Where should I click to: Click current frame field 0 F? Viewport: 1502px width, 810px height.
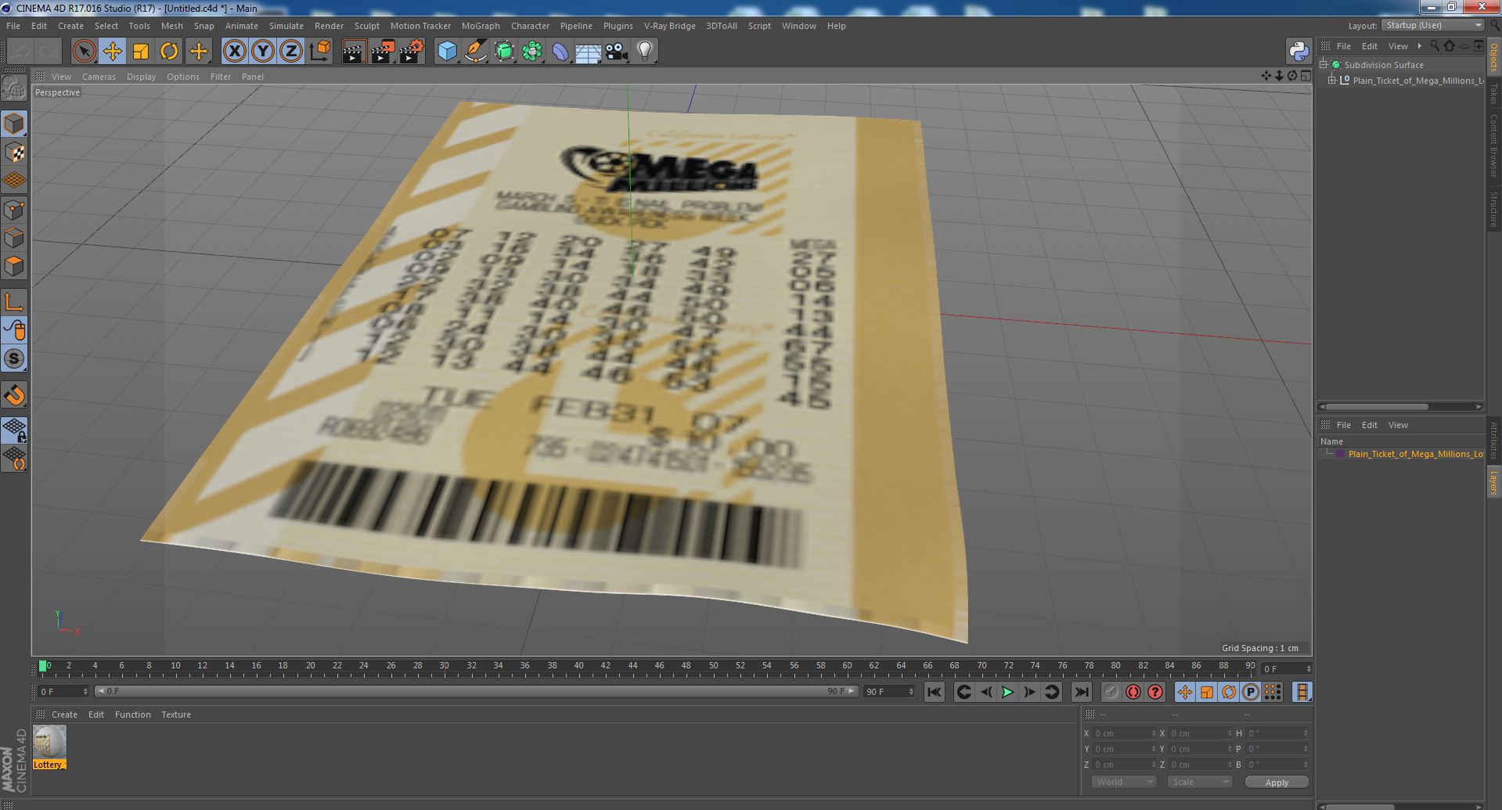click(63, 692)
